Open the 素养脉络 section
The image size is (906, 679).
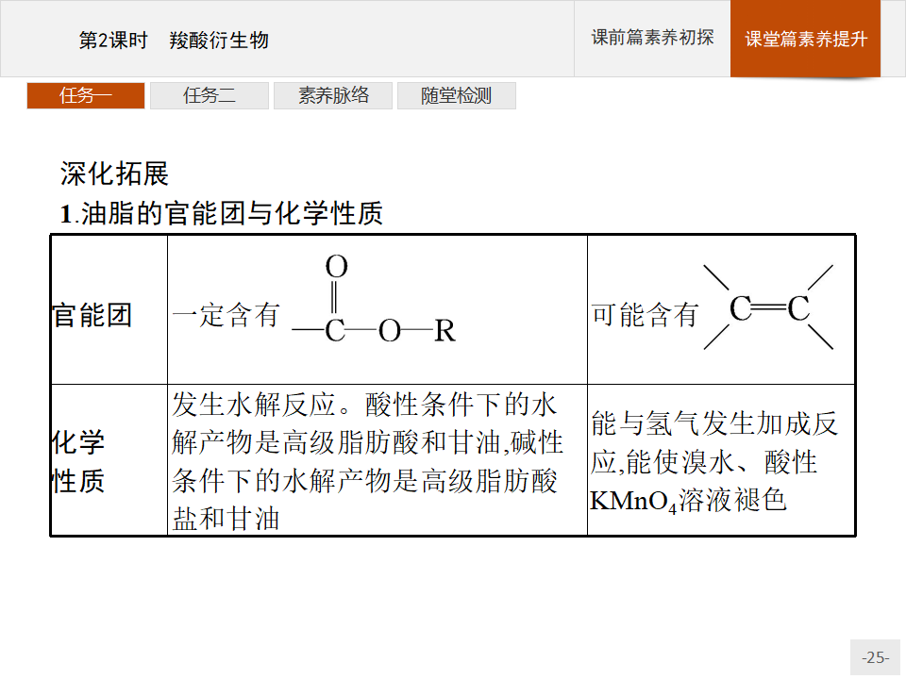[x=333, y=95]
